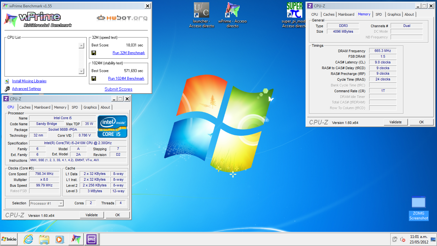Click Run 32M Benchmark link
This screenshot has width=437, height=246.
click(x=129, y=53)
